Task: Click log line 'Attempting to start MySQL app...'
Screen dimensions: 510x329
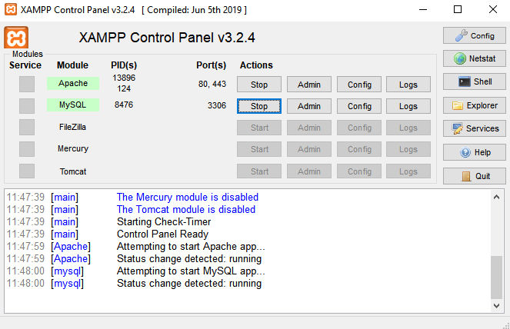Action: coord(191,271)
